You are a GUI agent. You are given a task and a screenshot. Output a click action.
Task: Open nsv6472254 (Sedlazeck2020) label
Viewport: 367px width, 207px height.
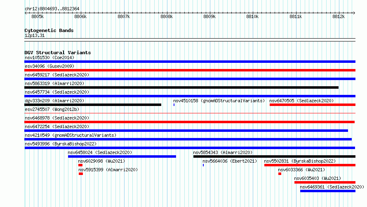[57, 126]
